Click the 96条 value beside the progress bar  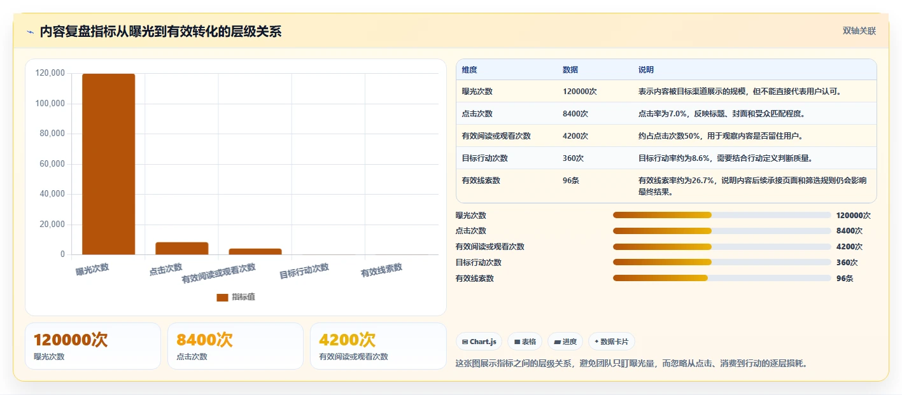(x=845, y=278)
